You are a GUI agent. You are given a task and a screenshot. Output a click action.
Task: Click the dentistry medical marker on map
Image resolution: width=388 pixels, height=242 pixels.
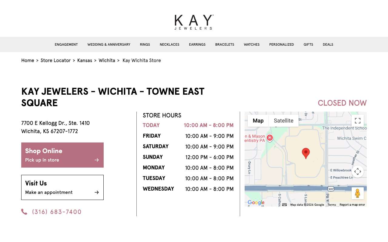coord(270,138)
